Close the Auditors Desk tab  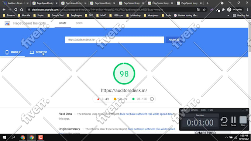28,3
